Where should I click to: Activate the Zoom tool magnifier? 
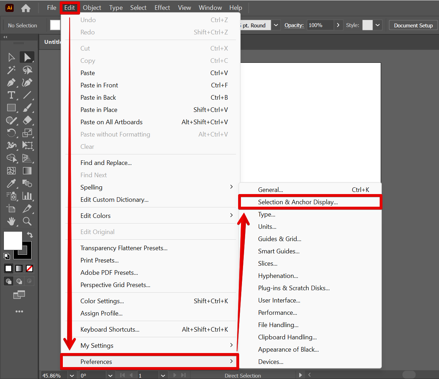tap(27, 221)
